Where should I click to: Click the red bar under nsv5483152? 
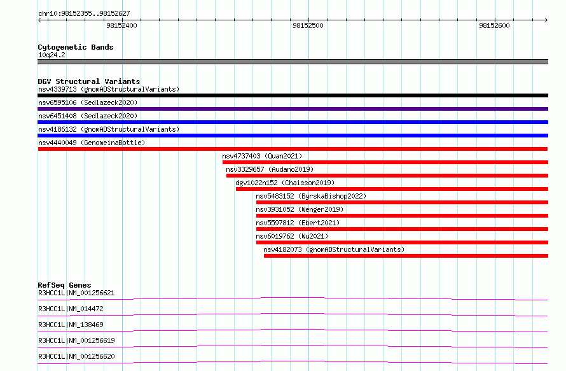402,202
